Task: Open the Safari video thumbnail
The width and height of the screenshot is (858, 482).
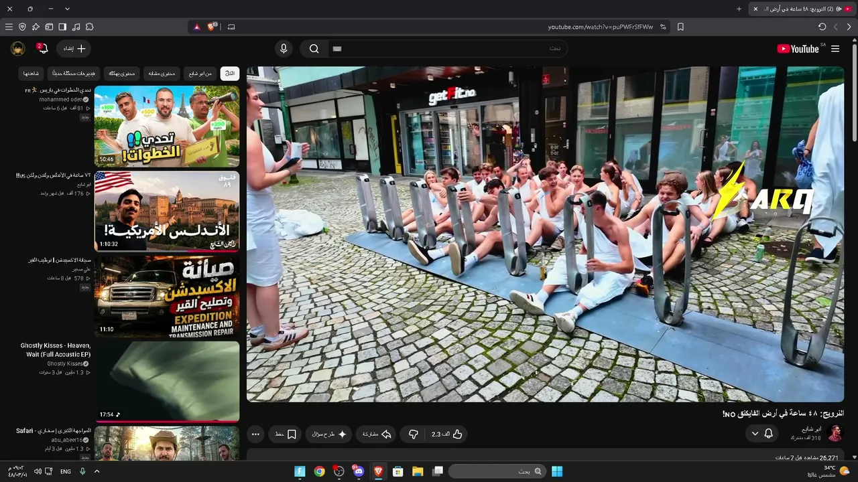Action: (x=167, y=444)
